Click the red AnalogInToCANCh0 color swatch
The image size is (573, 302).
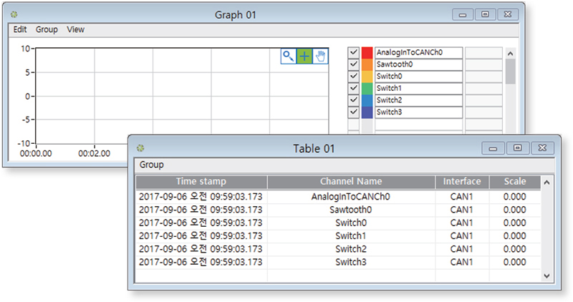click(367, 52)
